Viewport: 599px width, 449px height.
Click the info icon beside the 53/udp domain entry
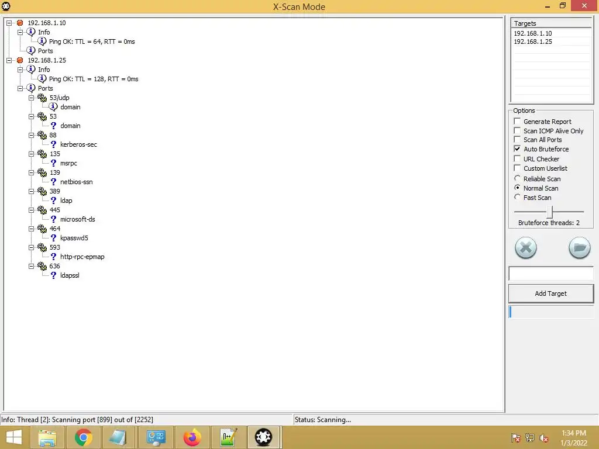coord(53,107)
